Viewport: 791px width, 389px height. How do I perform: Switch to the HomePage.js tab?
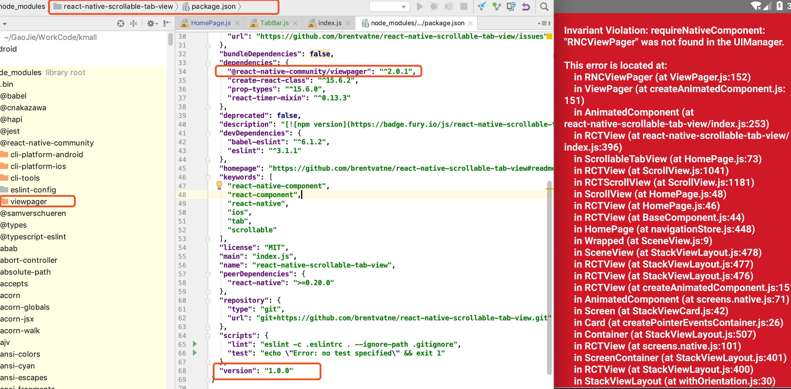tap(211, 23)
